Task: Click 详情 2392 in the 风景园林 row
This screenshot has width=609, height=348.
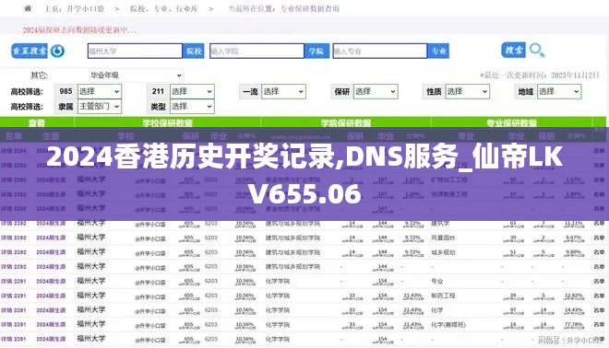Action: (14, 238)
